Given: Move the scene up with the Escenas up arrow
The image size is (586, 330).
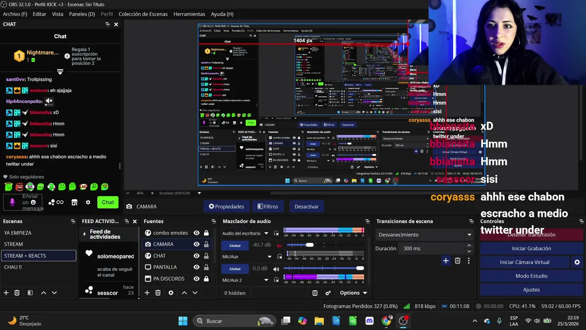Looking at the screenshot, I should tap(43, 293).
